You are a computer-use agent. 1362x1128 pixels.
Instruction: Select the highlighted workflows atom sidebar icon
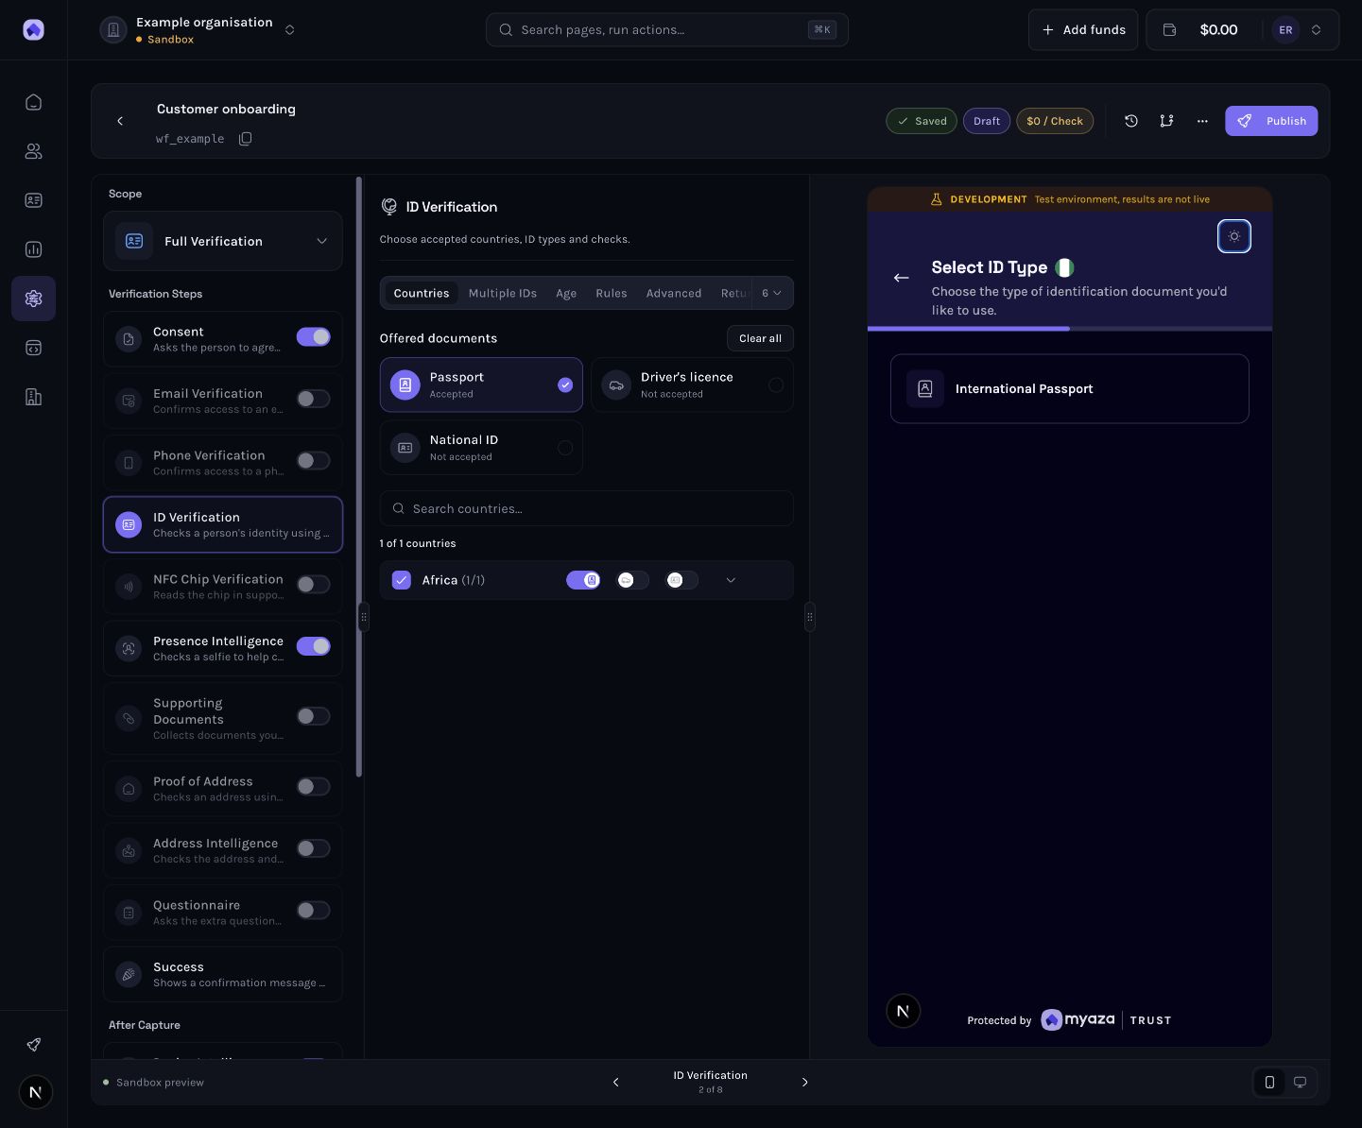[x=33, y=299]
